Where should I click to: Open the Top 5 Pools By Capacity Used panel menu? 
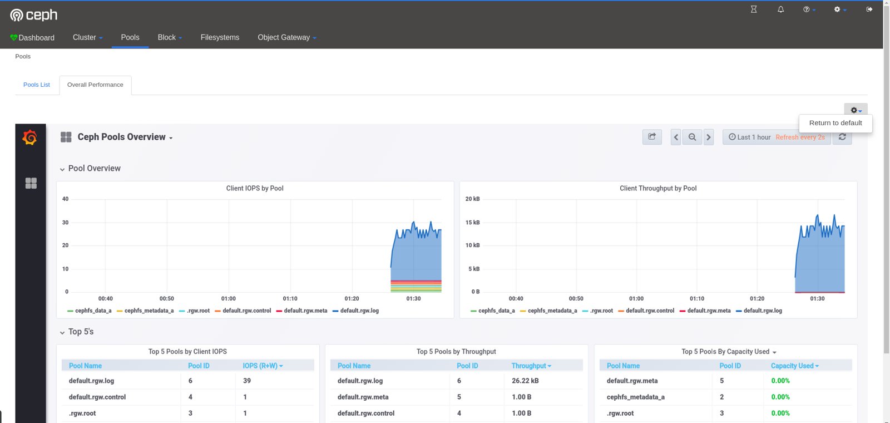click(x=729, y=352)
